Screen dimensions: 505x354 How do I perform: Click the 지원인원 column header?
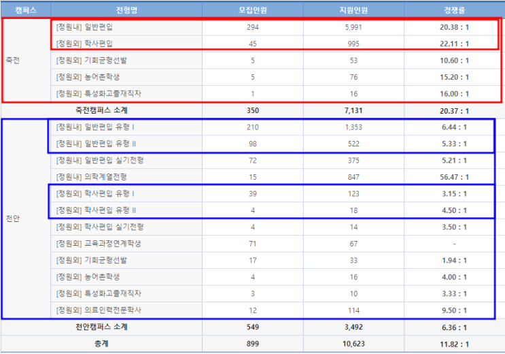[x=353, y=10]
